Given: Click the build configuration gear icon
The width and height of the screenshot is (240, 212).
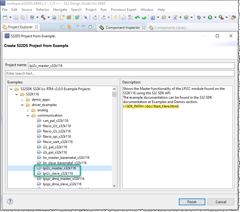Looking at the screenshot, I should pos(32,17).
